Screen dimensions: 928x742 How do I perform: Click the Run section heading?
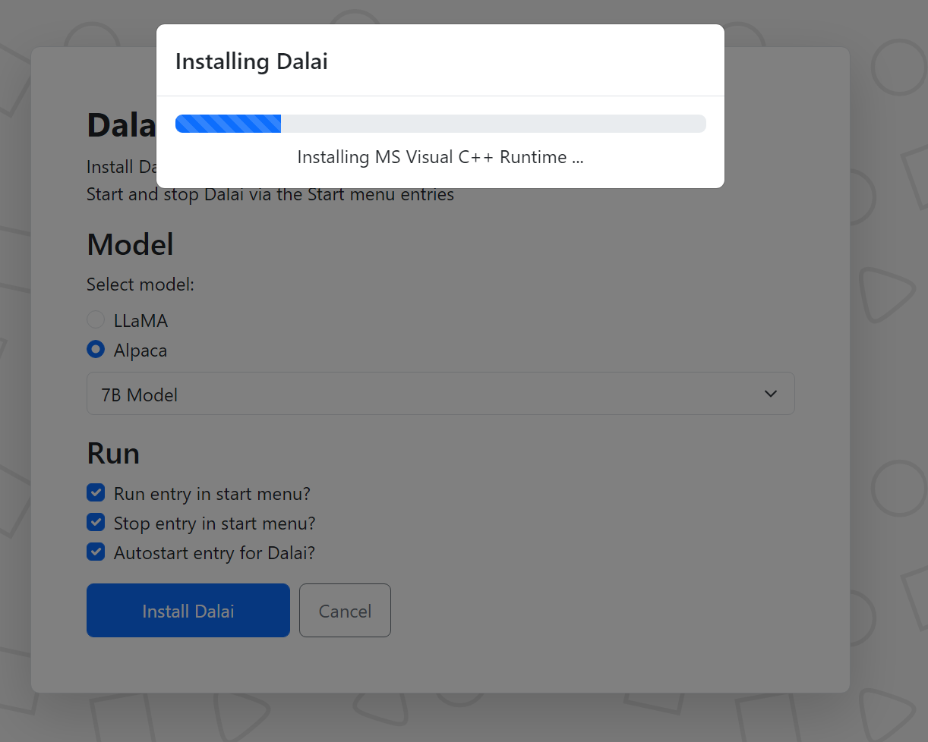113,453
